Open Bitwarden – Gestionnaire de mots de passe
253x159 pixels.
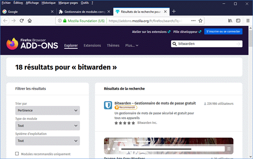click(155, 103)
